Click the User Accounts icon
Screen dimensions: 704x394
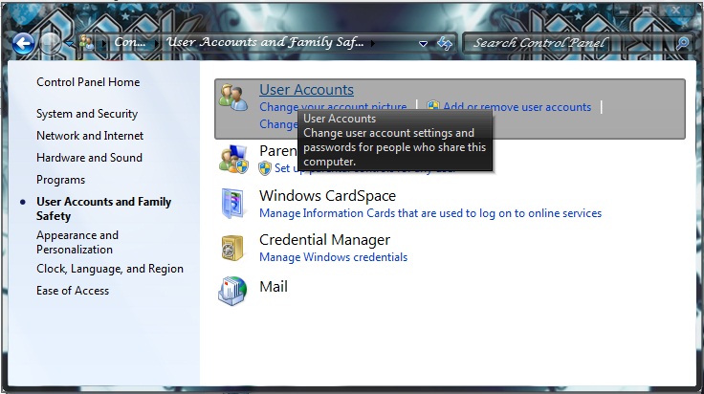[233, 97]
